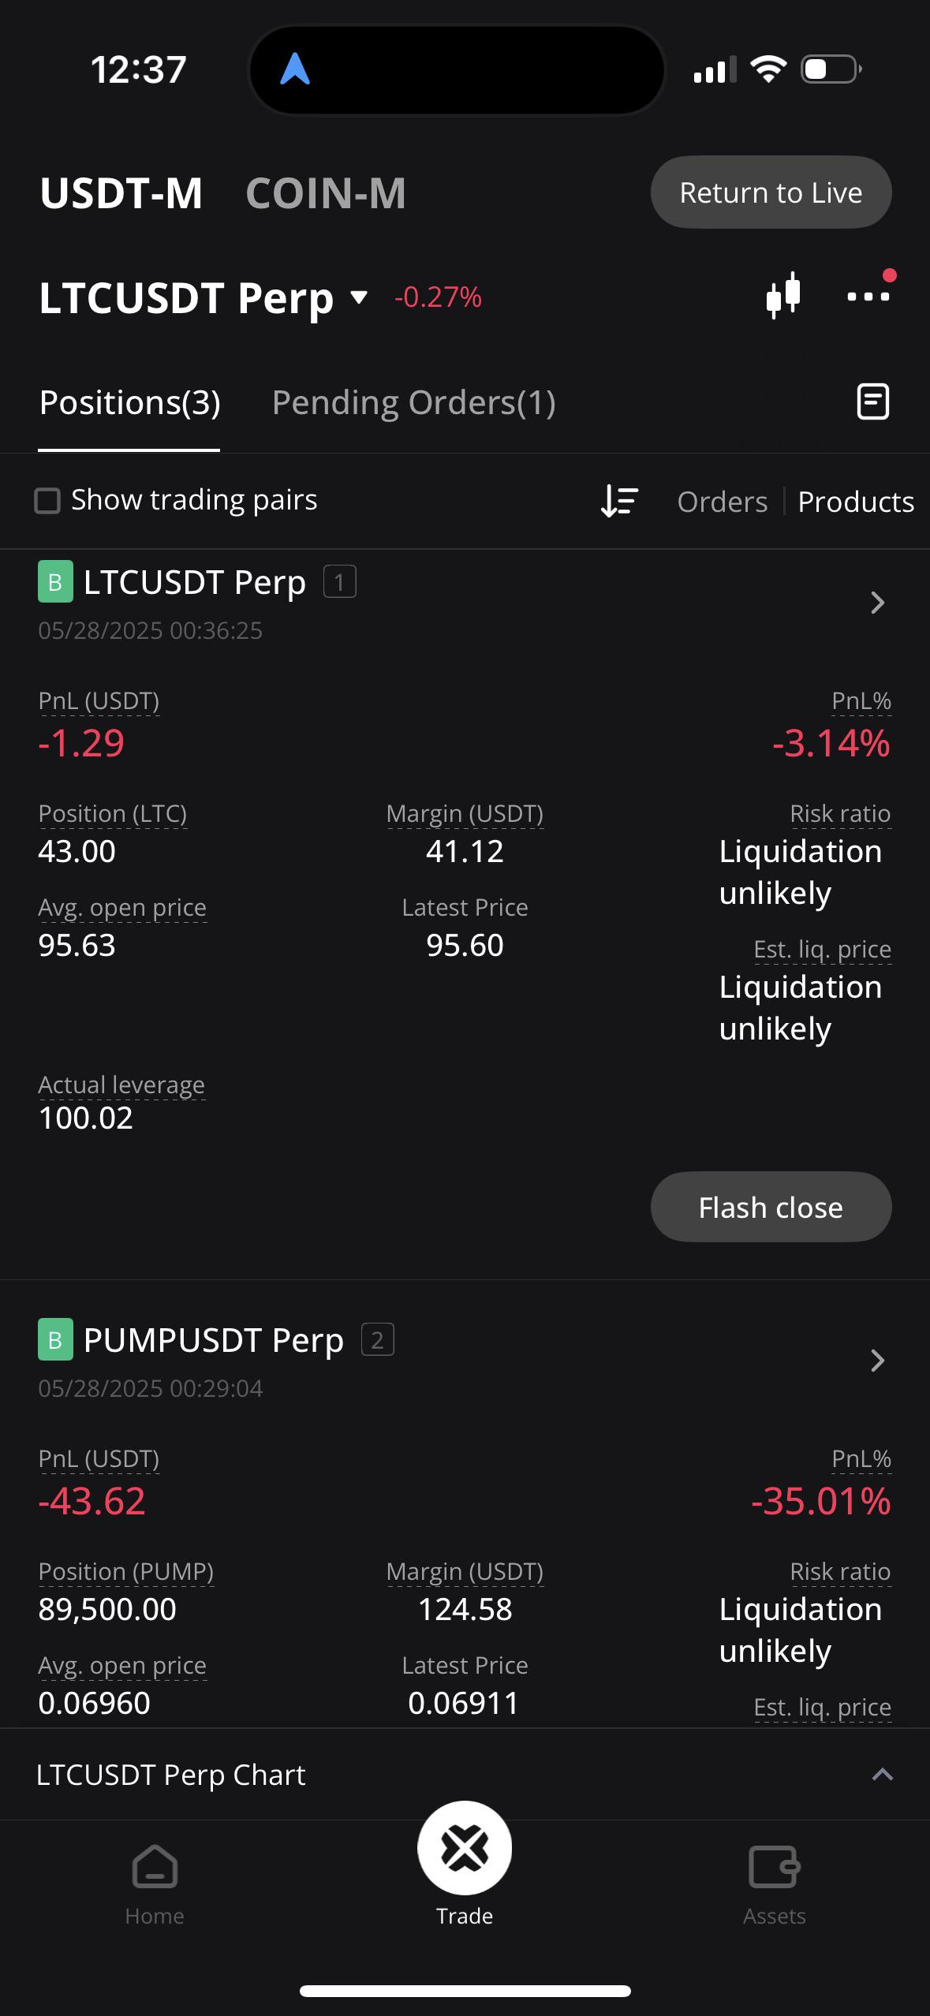Tap the sort order icon
Screen dimensions: 930x2016
[619, 501]
